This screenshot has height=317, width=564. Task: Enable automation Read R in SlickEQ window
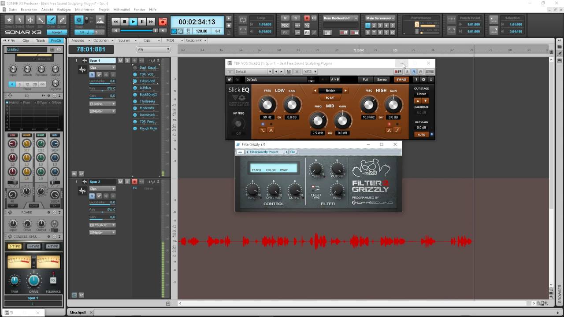point(414,71)
